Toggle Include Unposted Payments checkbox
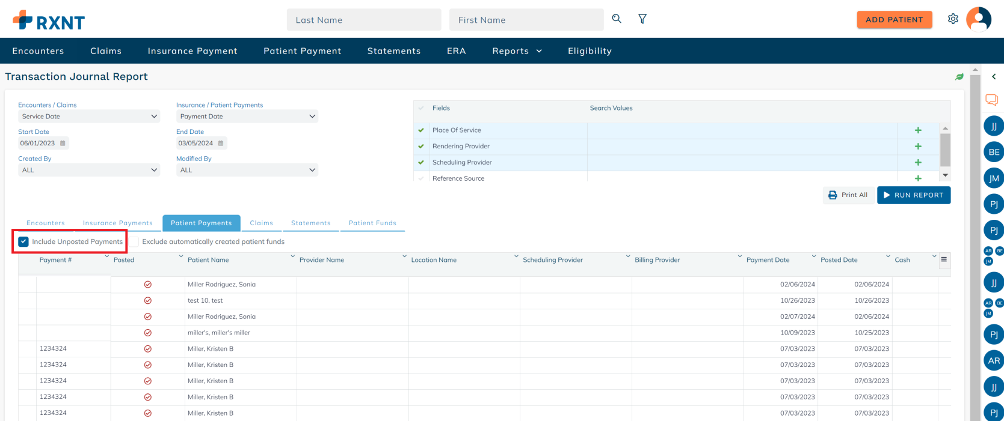The width and height of the screenshot is (1004, 421). coord(23,241)
